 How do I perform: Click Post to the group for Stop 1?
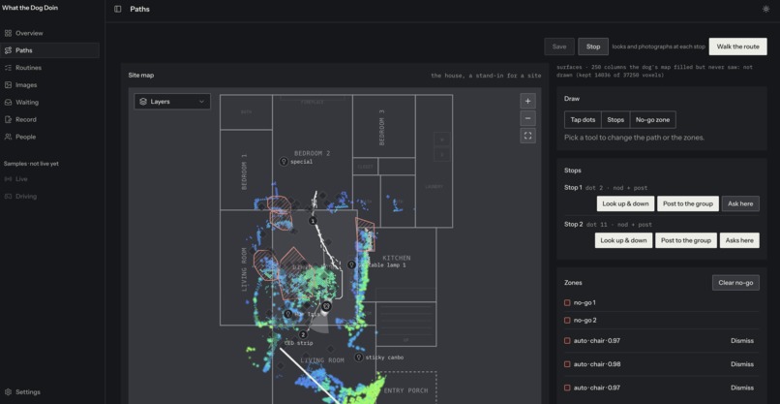point(688,203)
